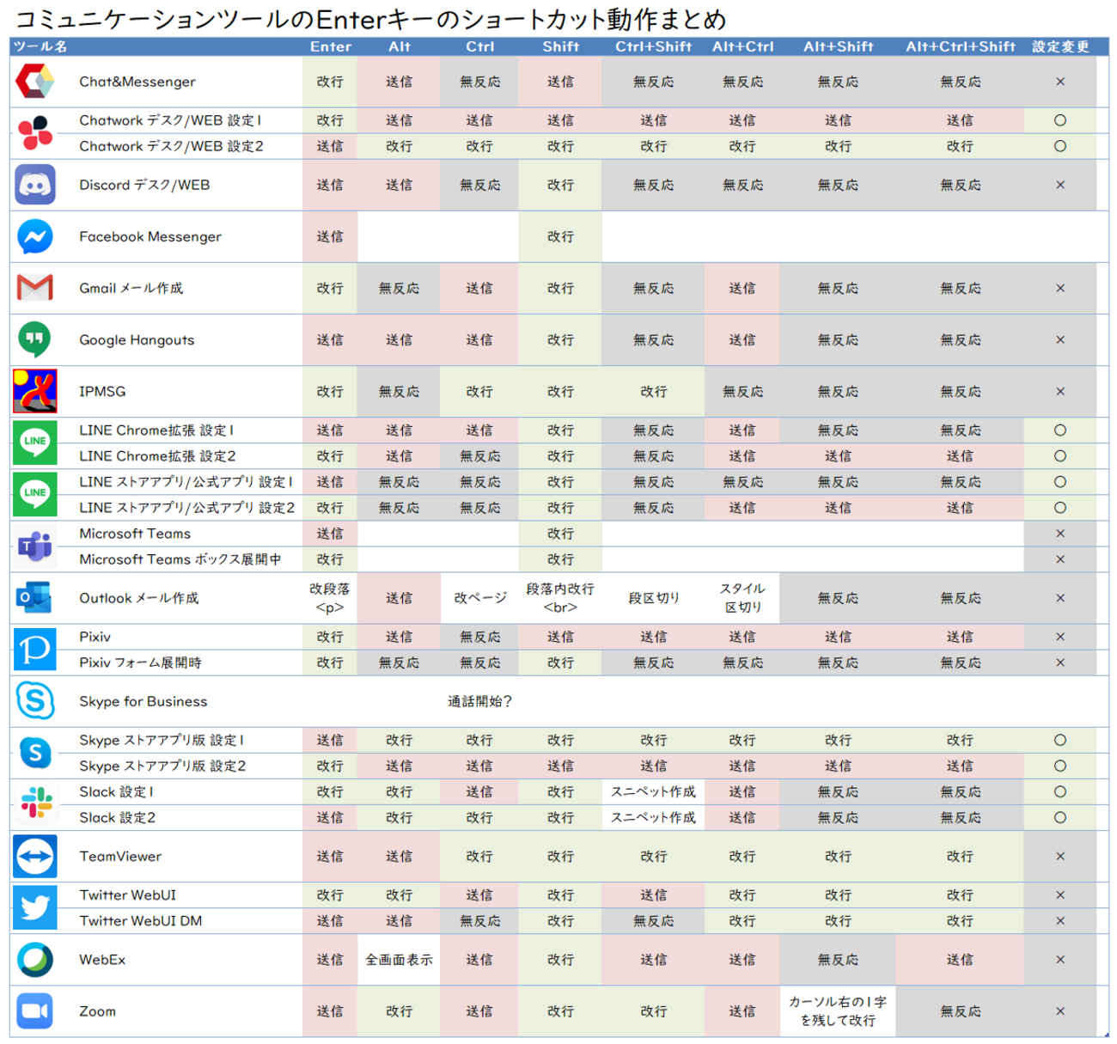Select the Ctrl+Shift column header
This screenshot has width=1117, height=1044.
pos(653,46)
